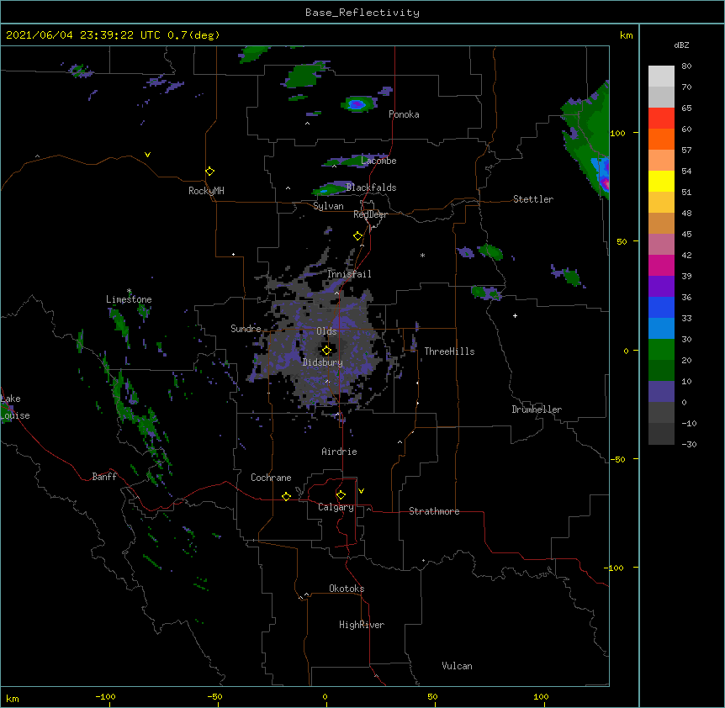Click the yellow diamond radar site between Olds and Didsbury
Screen dimensions: 725x708
click(326, 351)
